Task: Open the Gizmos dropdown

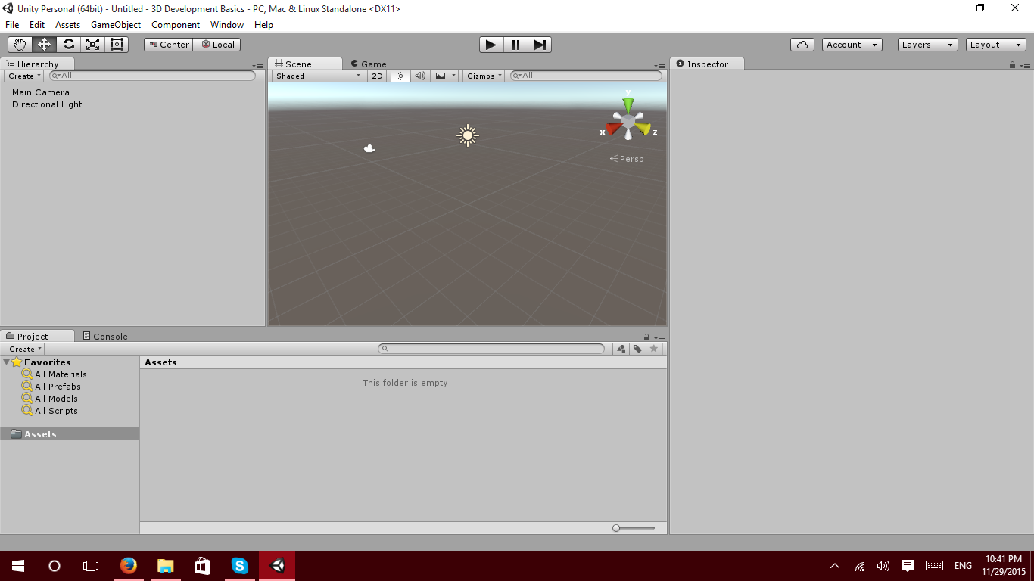Action: [484, 76]
